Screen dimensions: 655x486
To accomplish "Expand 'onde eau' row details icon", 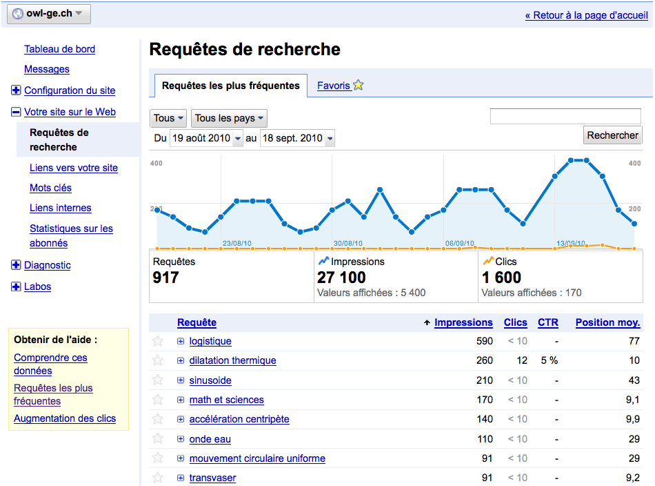I will click(x=181, y=439).
